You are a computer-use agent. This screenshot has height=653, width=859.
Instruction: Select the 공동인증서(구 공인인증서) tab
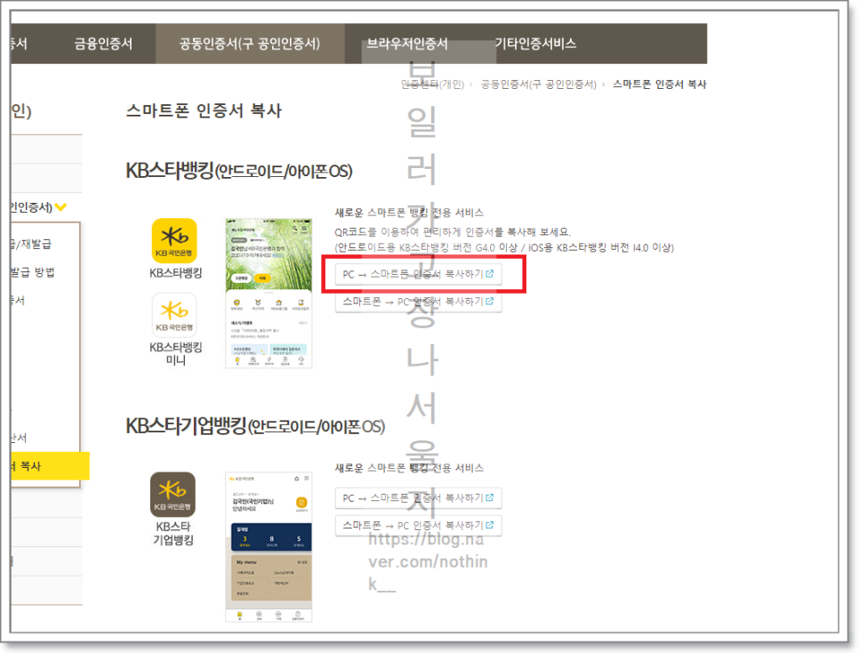(x=250, y=44)
